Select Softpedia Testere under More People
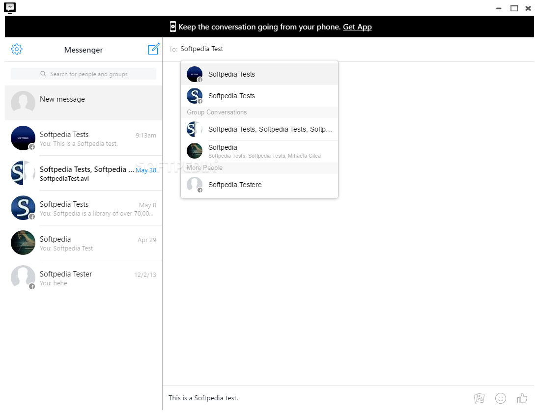 pos(259,185)
